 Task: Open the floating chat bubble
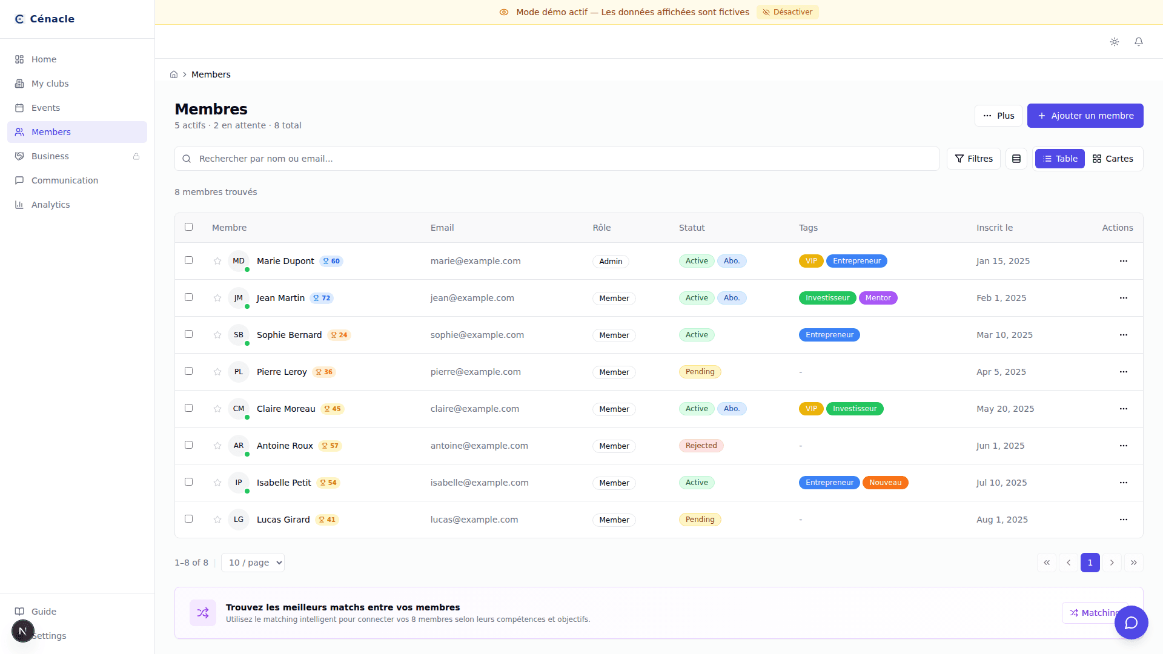(1131, 623)
